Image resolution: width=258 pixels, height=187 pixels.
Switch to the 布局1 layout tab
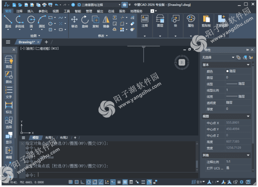pyautogui.click(x=49, y=138)
